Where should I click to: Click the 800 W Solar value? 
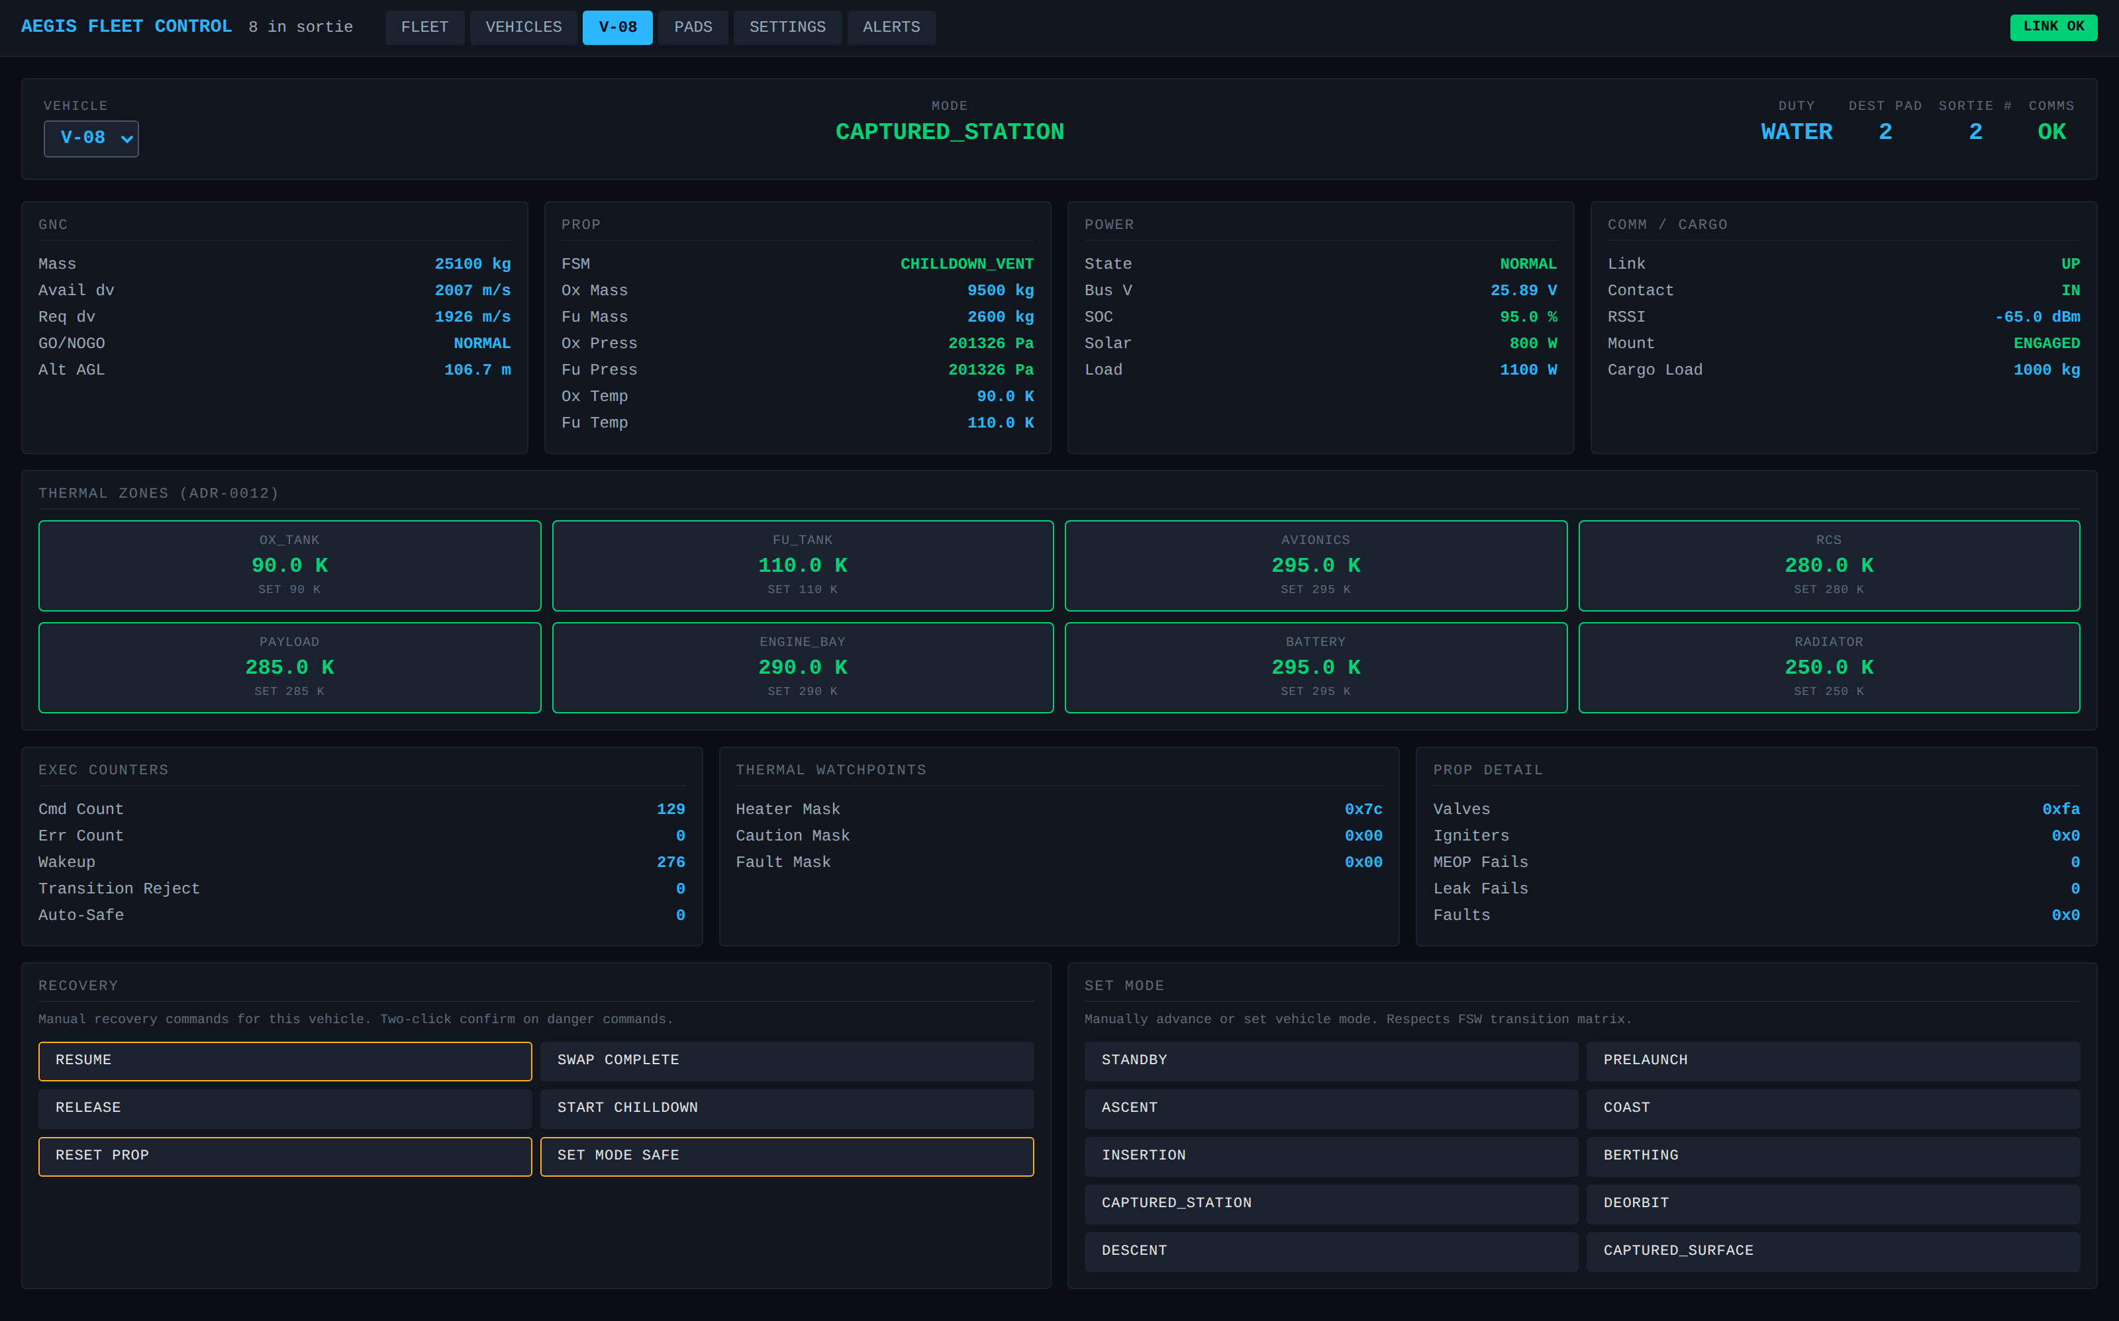click(1534, 343)
